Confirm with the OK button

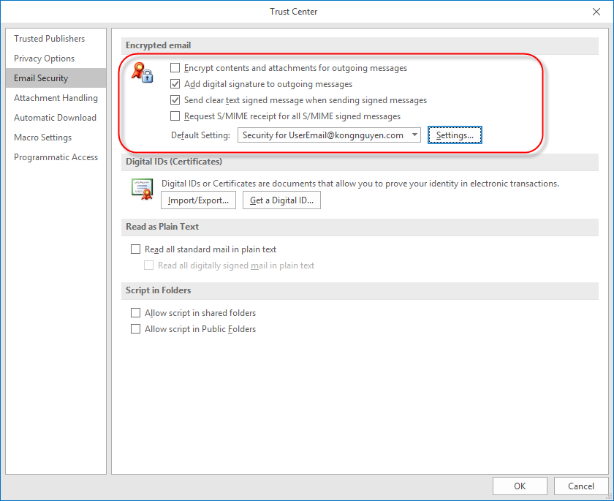tap(520, 486)
